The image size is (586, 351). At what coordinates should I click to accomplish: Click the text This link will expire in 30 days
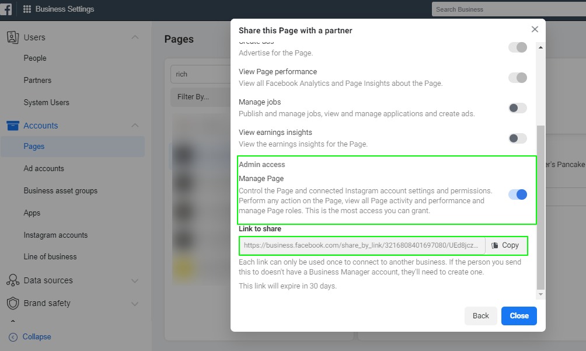[x=287, y=286]
